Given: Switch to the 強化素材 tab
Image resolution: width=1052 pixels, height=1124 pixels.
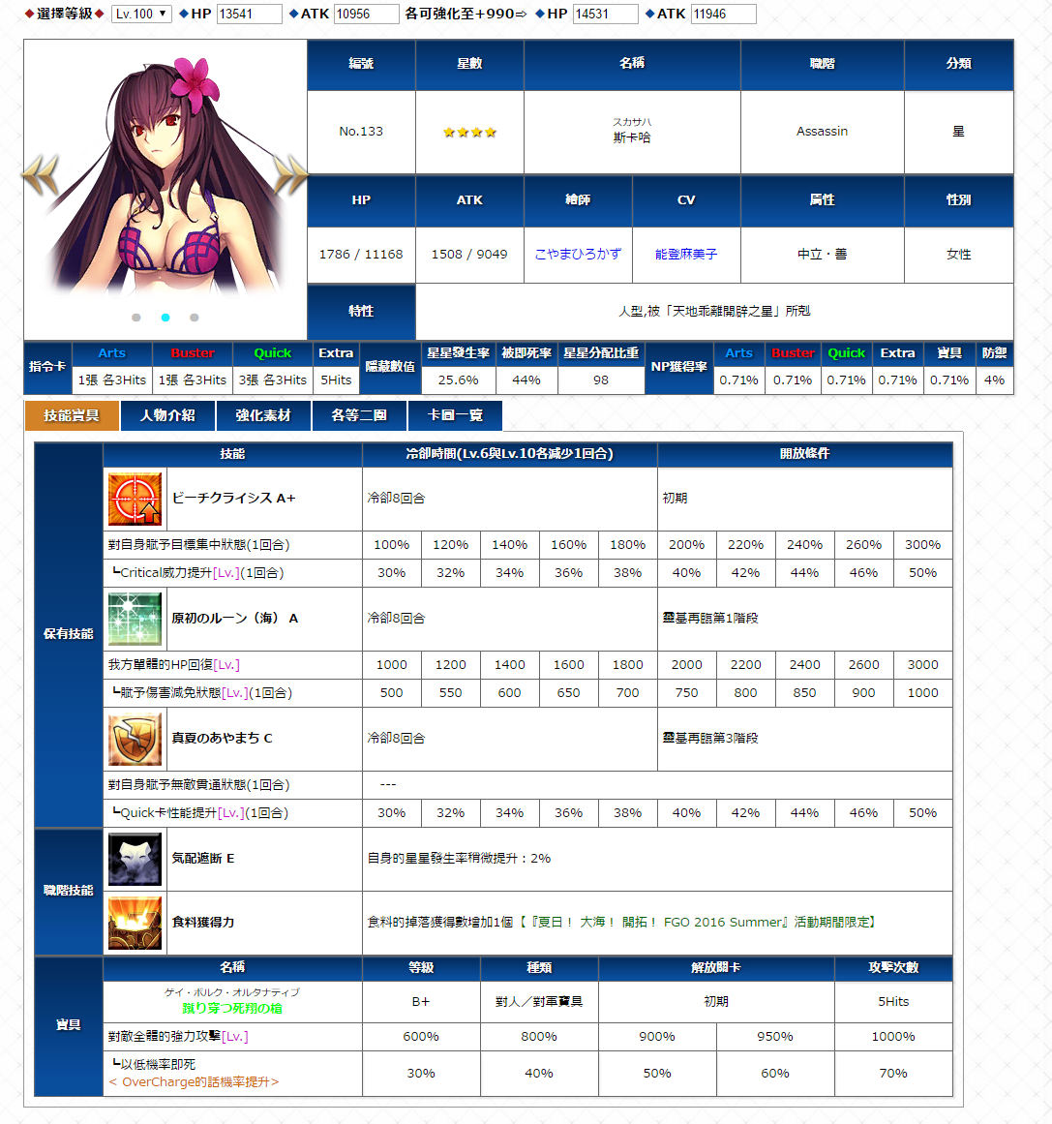Looking at the screenshot, I should pos(263,415).
